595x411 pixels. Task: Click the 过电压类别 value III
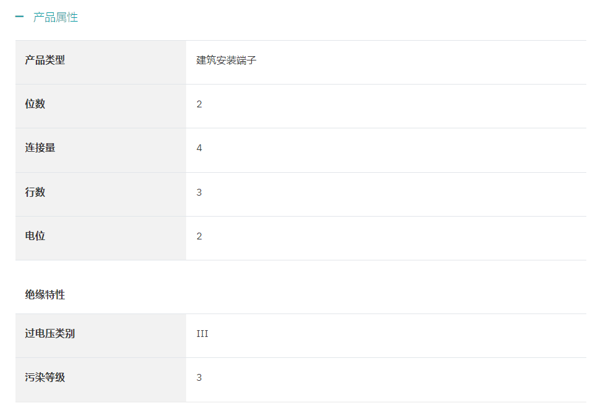point(202,333)
